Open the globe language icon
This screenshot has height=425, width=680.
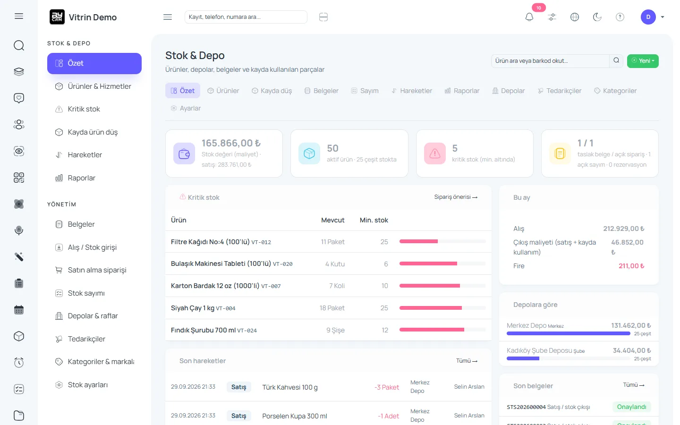pos(575,17)
